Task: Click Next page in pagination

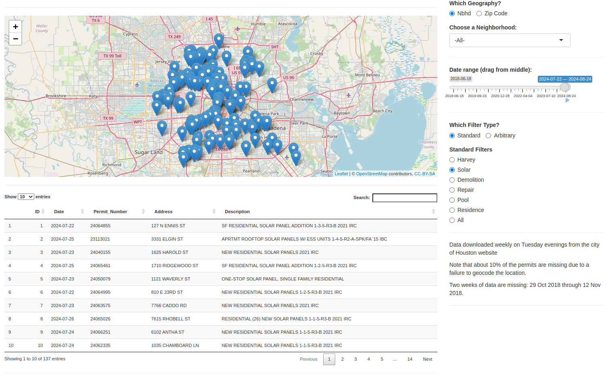Action: tap(427, 359)
